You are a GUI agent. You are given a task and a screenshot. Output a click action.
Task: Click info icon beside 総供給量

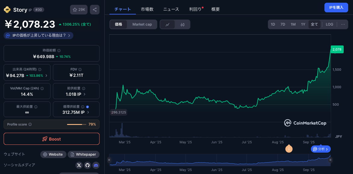[83, 88]
